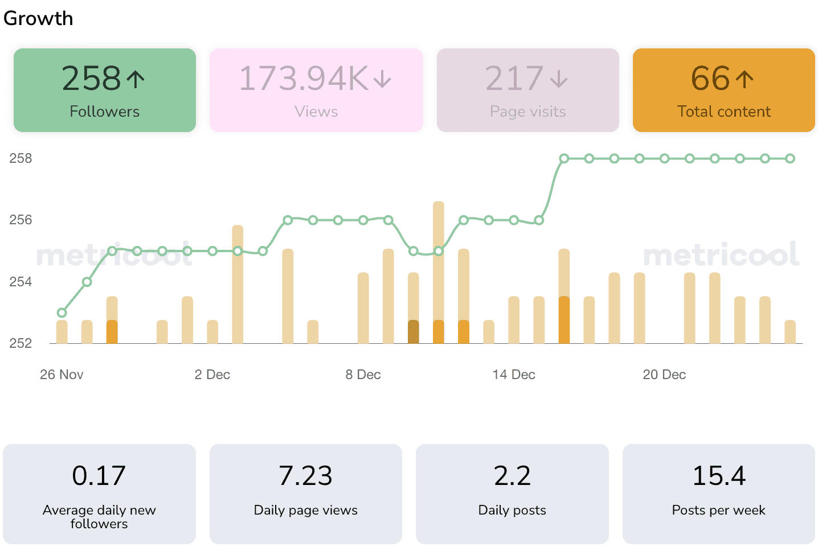
Task: Toggle the orange Total content card
Action: pos(724,90)
